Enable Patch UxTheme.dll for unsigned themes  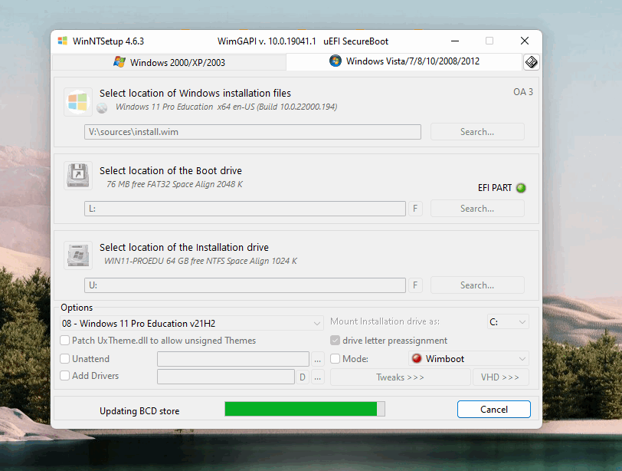(x=64, y=341)
